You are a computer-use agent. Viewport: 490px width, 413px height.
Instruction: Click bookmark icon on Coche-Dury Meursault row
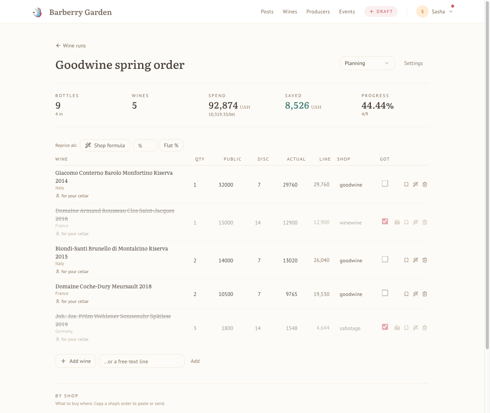(407, 294)
